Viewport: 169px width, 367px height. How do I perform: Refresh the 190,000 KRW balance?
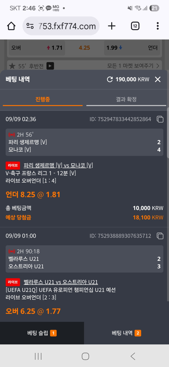pos(110,79)
